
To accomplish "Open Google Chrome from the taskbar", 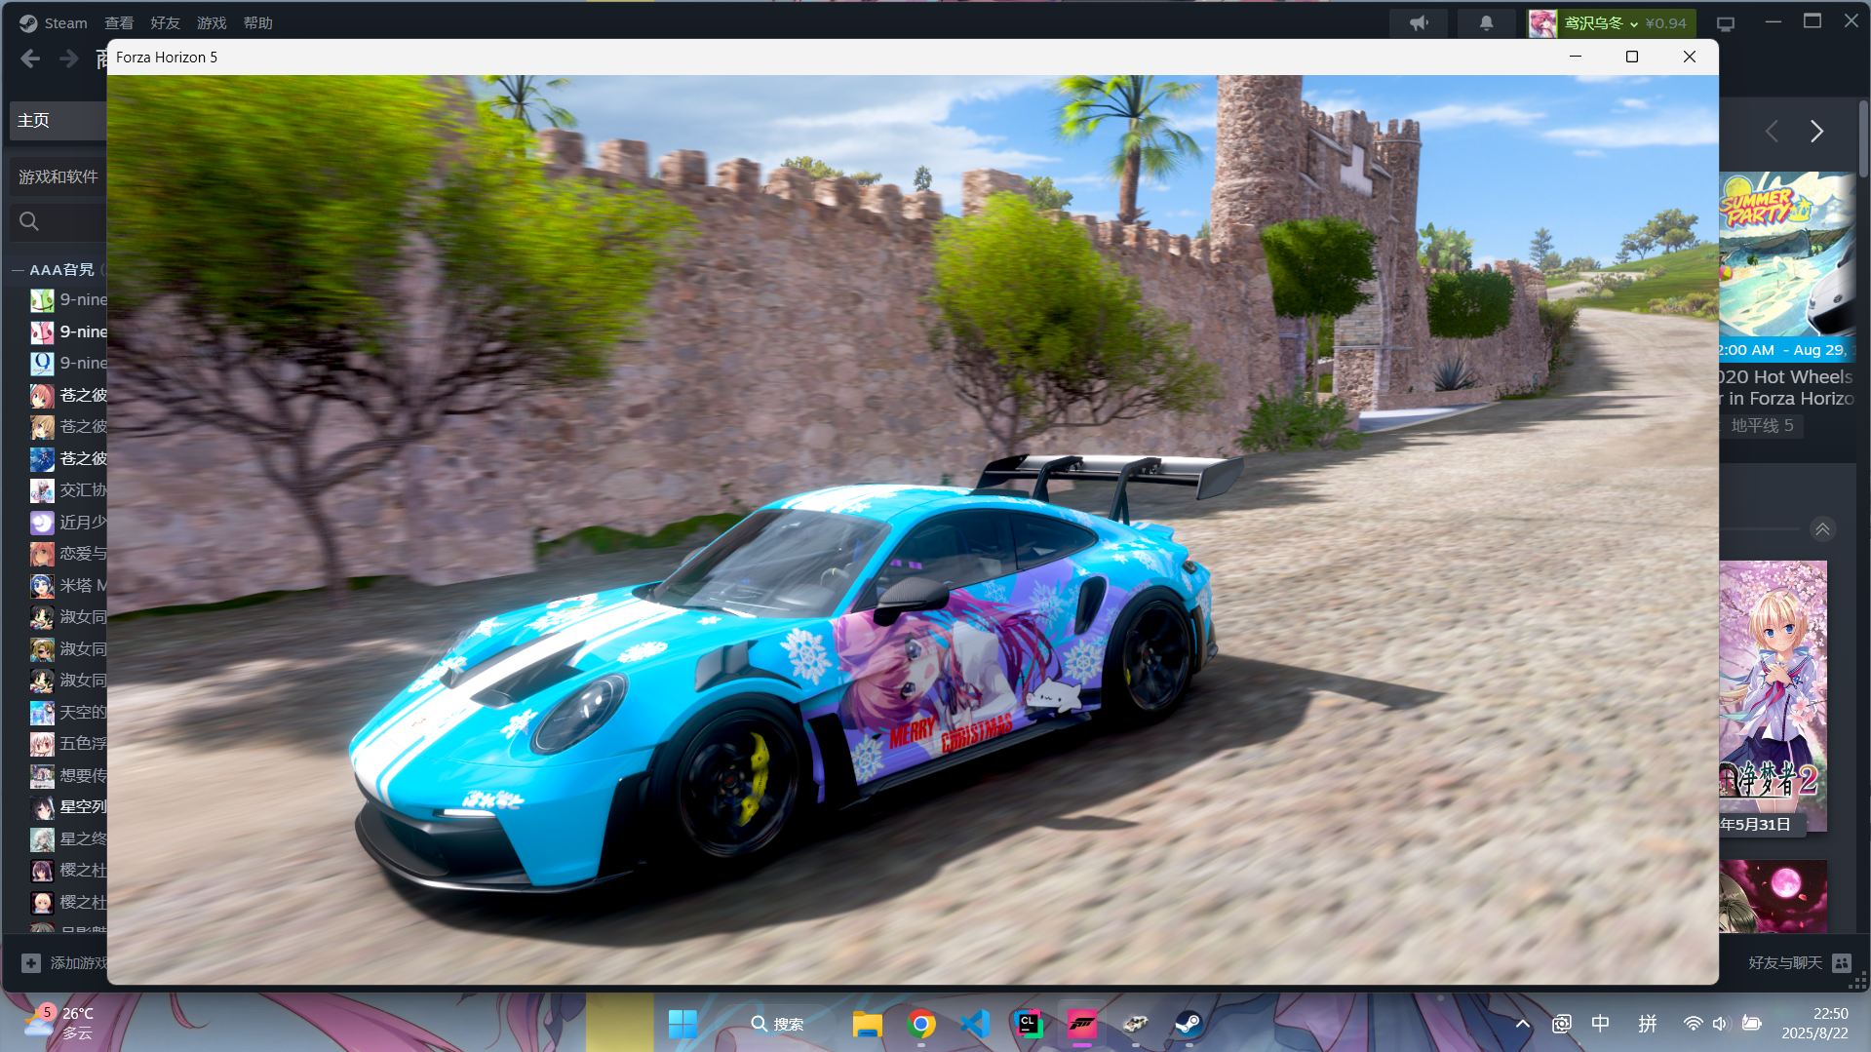I will click(x=920, y=1024).
